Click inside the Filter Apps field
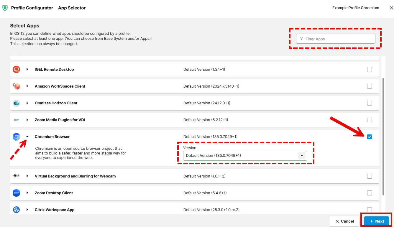The height and width of the screenshot is (227, 394). [x=335, y=39]
